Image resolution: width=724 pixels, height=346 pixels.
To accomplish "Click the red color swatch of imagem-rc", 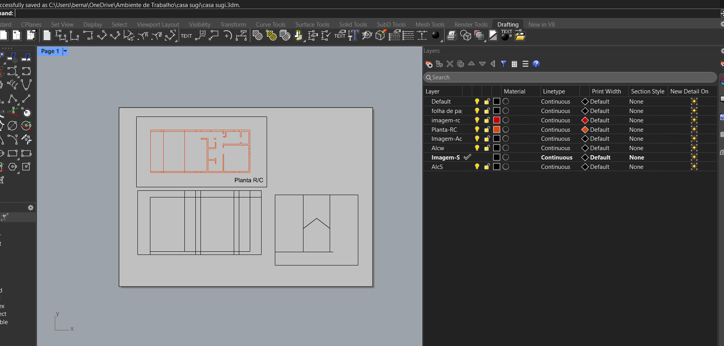I will tap(497, 120).
